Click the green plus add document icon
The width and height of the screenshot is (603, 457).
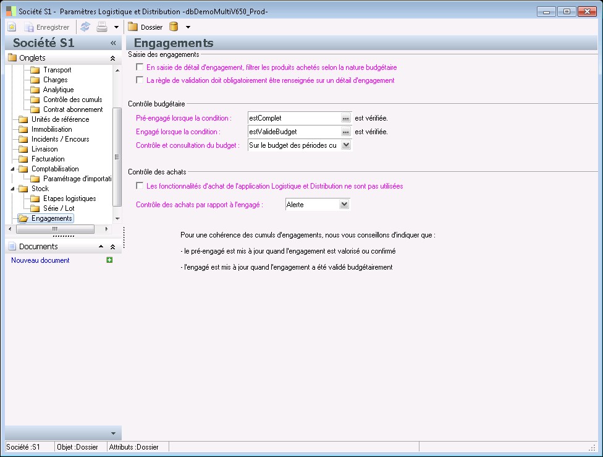[109, 260]
